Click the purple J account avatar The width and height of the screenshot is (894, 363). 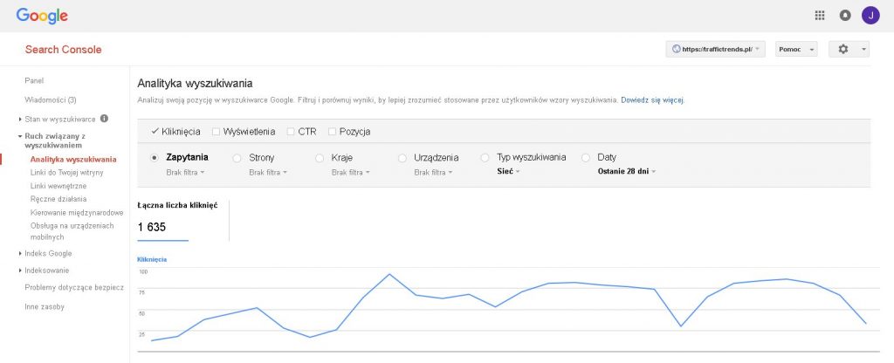click(x=870, y=16)
